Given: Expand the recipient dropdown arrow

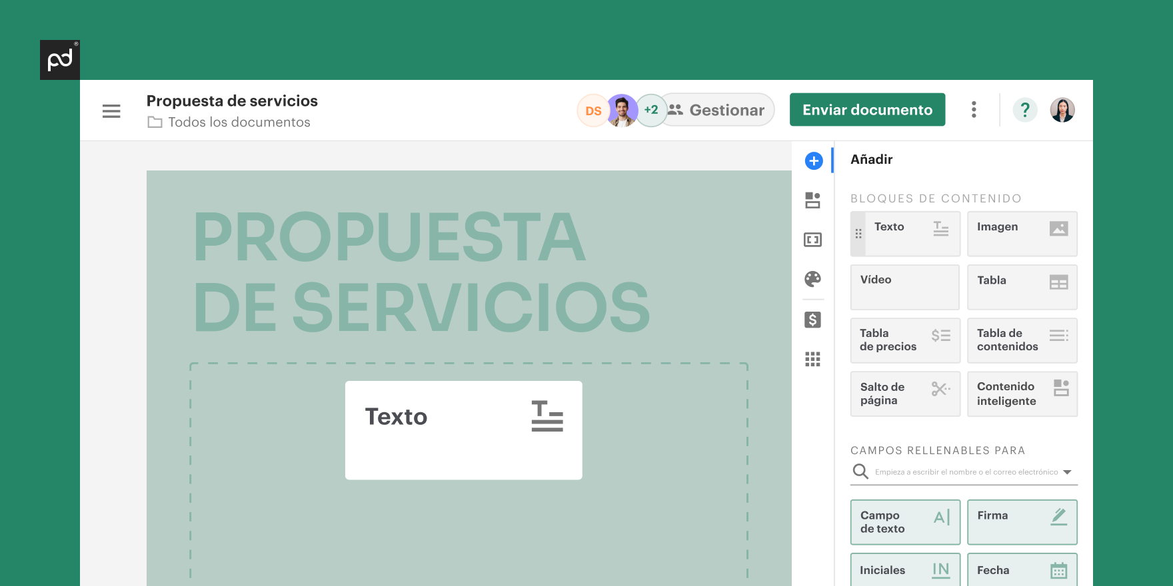Looking at the screenshot, I should [x=1067, y=472].
